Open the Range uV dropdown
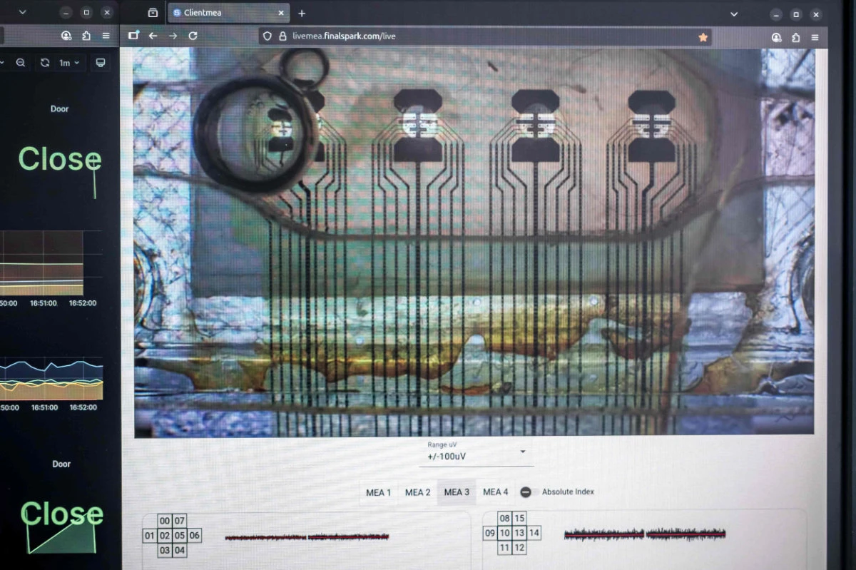The height and width of the screenshot is (570, 856). click(477, 452)
